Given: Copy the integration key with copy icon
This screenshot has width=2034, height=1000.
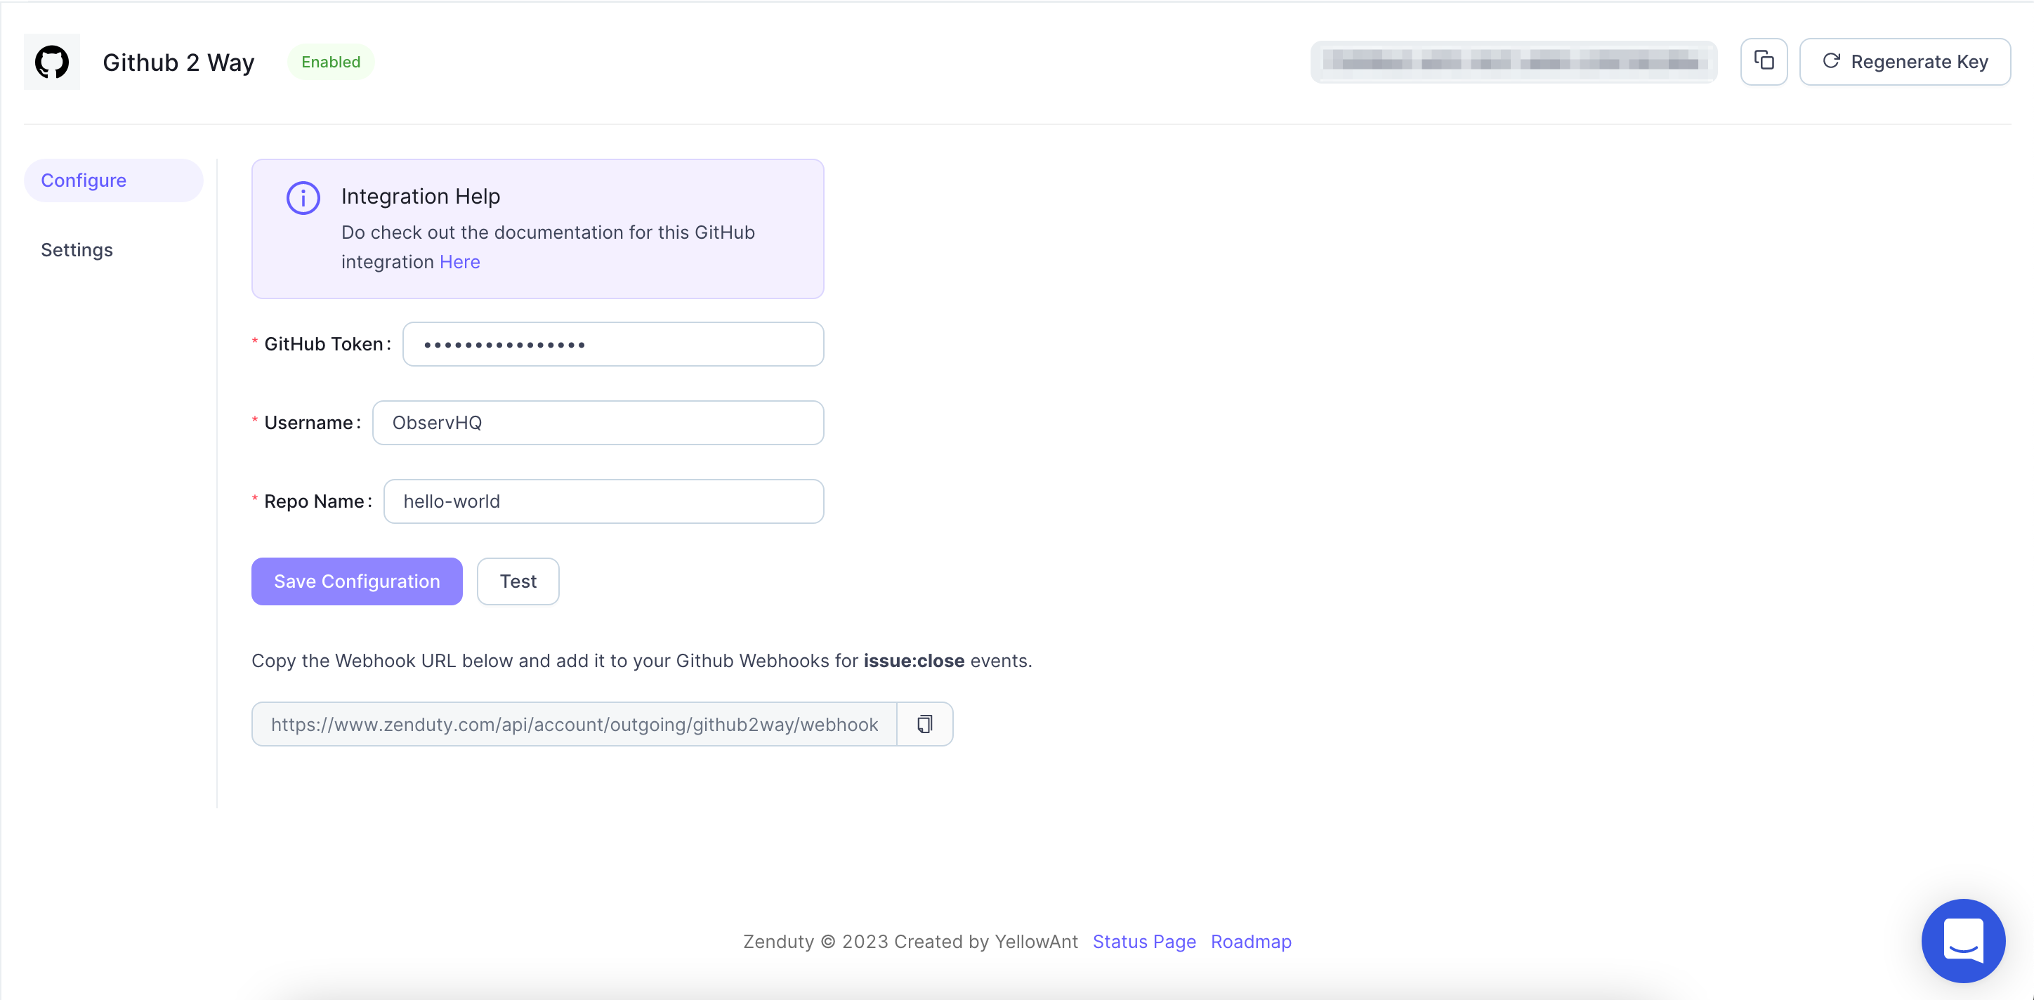Looking at the screenshot, I should pyautogui.click(x=1763, y=62).
